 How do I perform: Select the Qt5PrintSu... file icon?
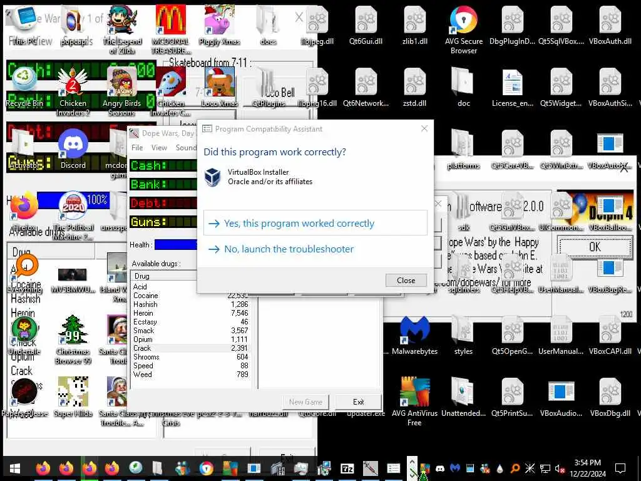512,396
